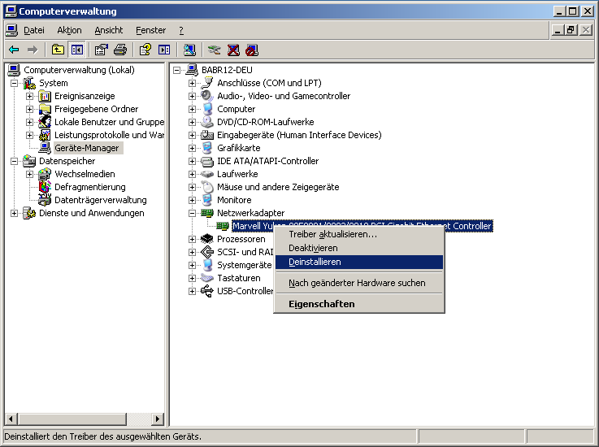Open the Ansicht menu
The height and width of the screenshot is (447, 599).
point(108,30)
